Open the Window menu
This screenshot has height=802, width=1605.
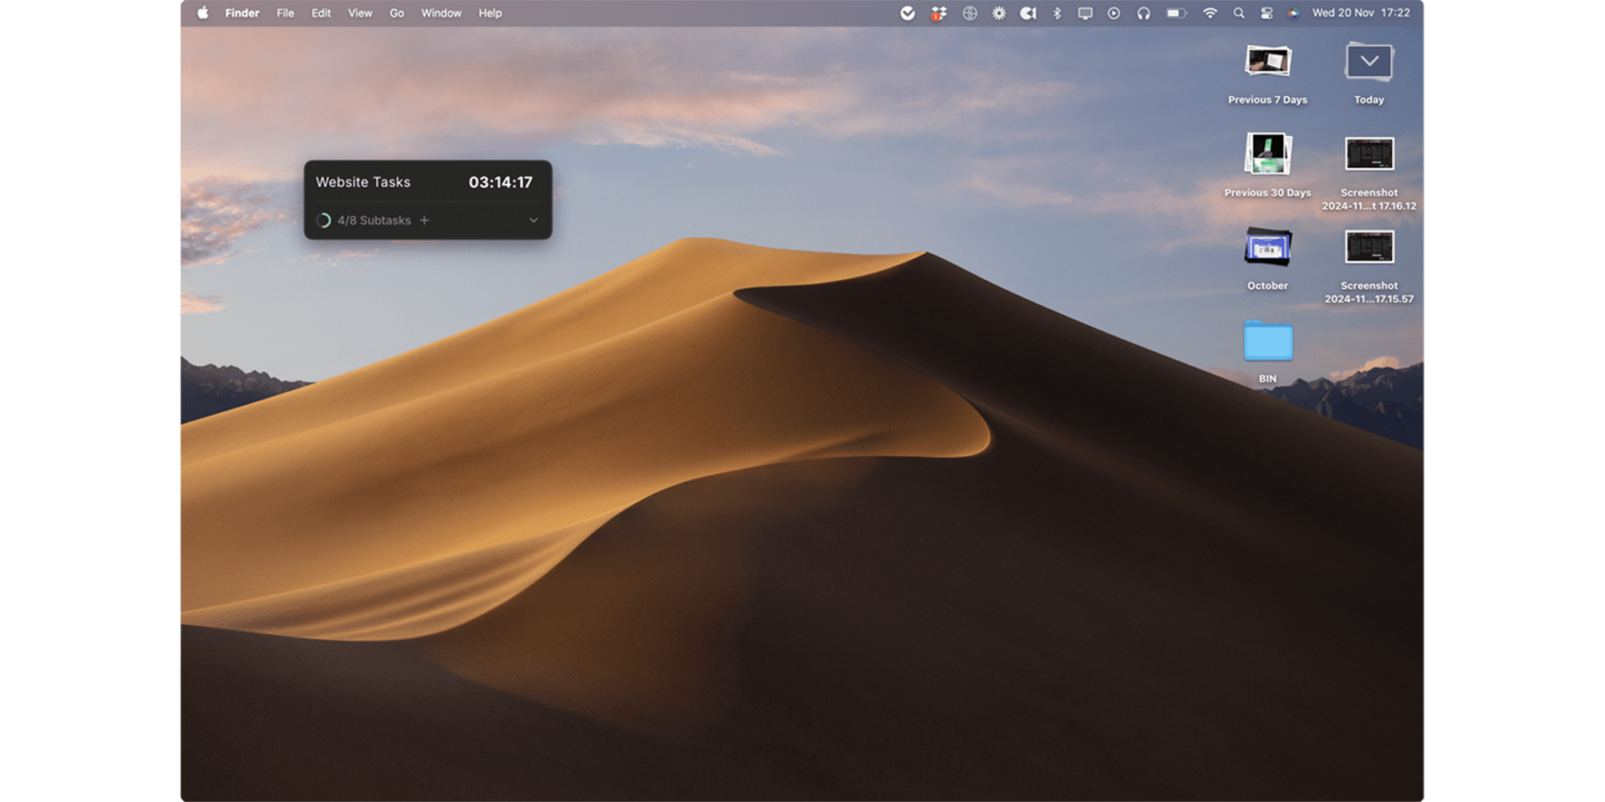pos(441,13)
